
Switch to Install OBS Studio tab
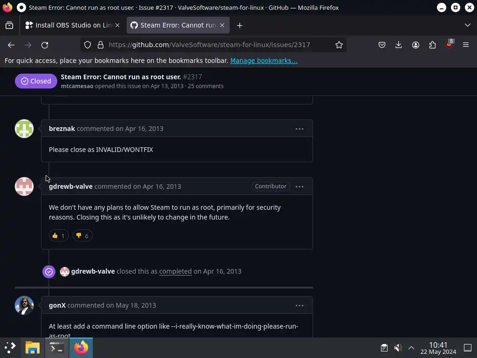[x=72, y=25]
